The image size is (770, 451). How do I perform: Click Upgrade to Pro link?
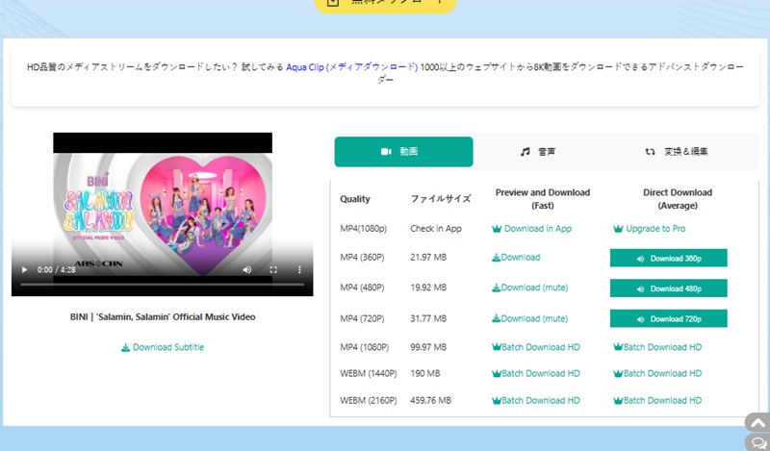click(x=649, y=229)
